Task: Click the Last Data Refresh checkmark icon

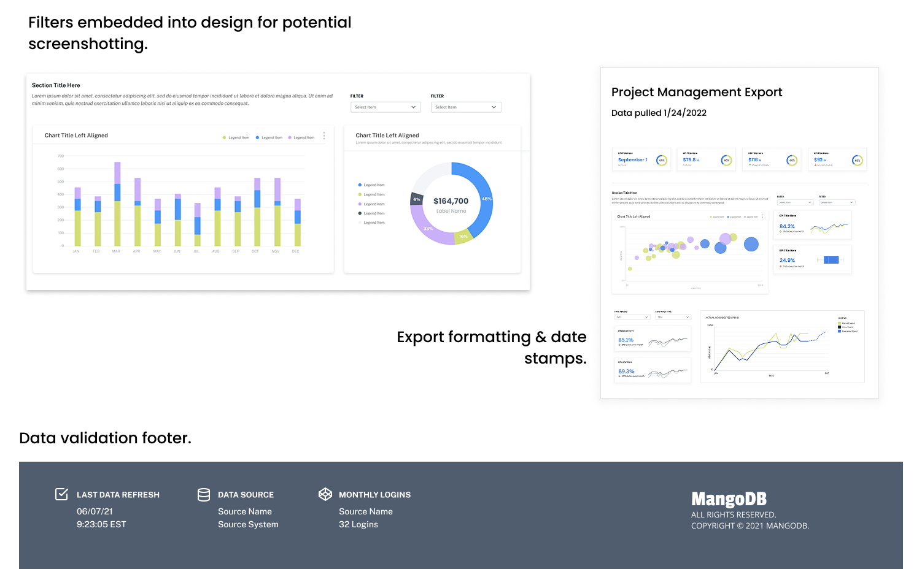Action: pyautogui.click(x=62, y=494)
